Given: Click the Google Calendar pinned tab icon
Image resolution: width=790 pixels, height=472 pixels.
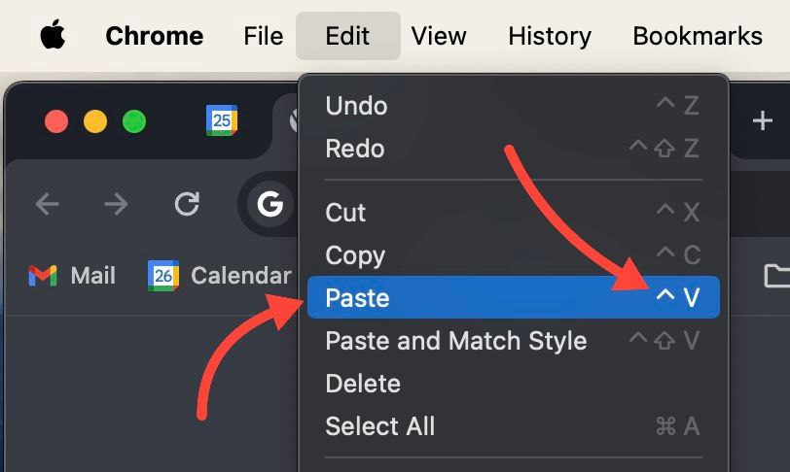Looking at the screenshot, I should 222,120.
